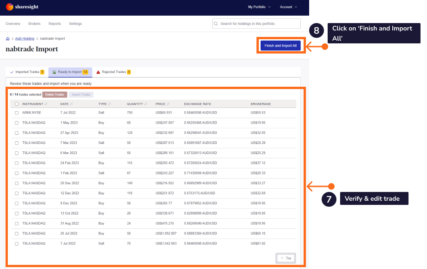The width and height of the screenshot is (427, 269).
Task: Click the 9 Dec 2022 date cell
Action: point(68,203)
